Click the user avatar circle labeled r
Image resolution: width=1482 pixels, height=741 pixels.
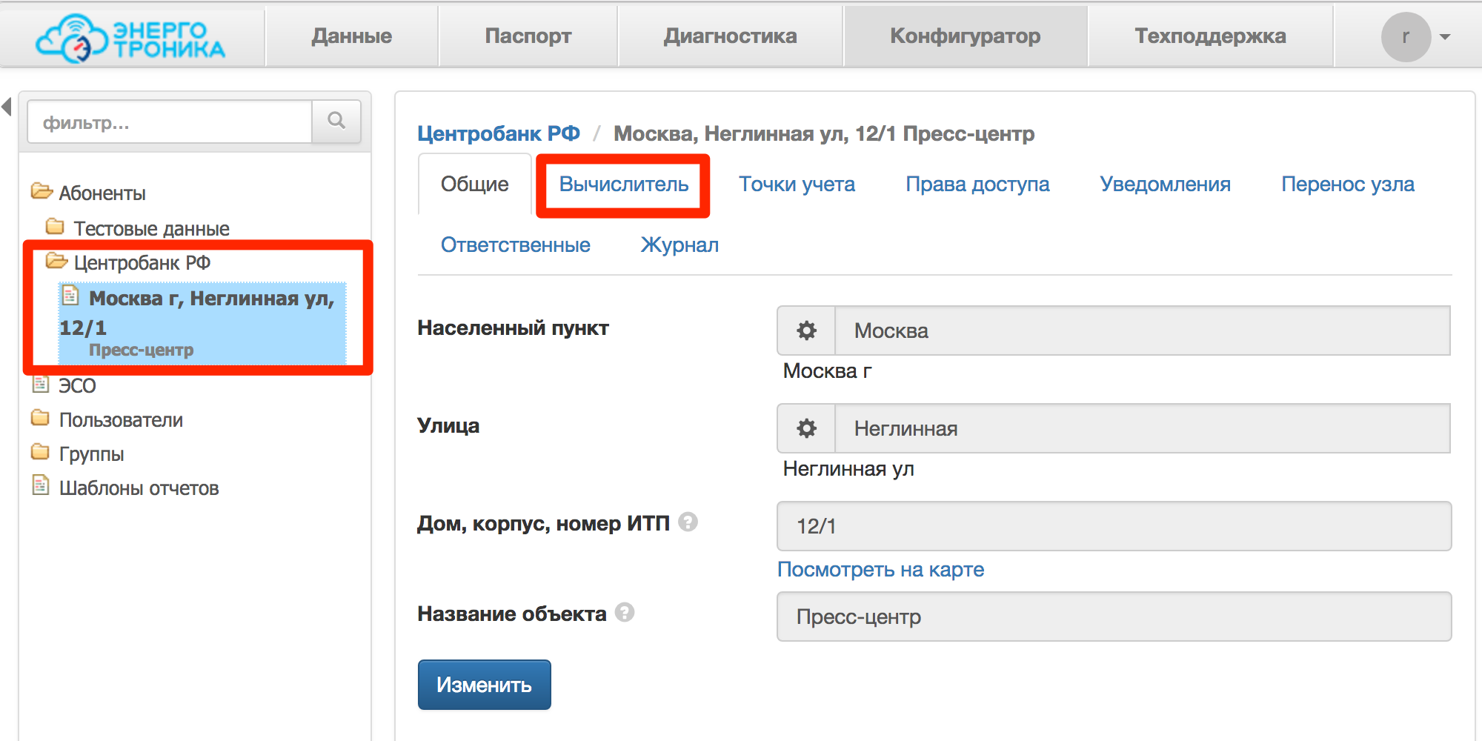(x=1406, y=37)
